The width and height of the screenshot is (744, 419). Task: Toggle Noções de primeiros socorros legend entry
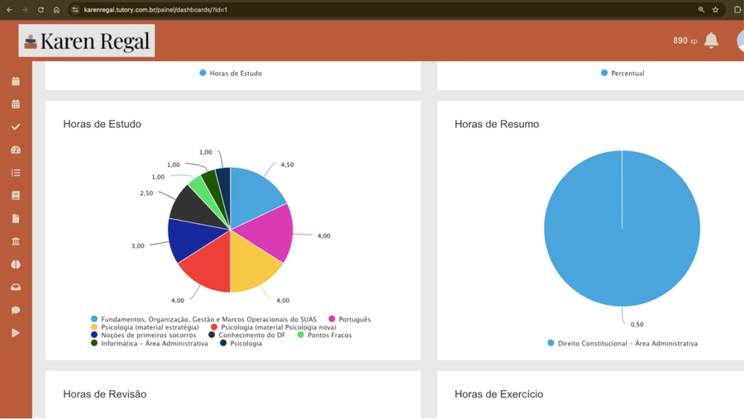click(x=144, y=335)
